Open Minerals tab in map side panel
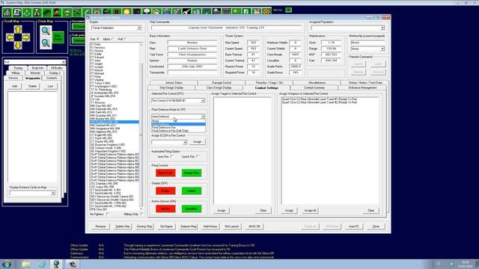 pyautogui.click(x=35, y=73)
